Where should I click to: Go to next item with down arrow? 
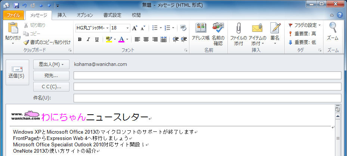pos(49,5)
